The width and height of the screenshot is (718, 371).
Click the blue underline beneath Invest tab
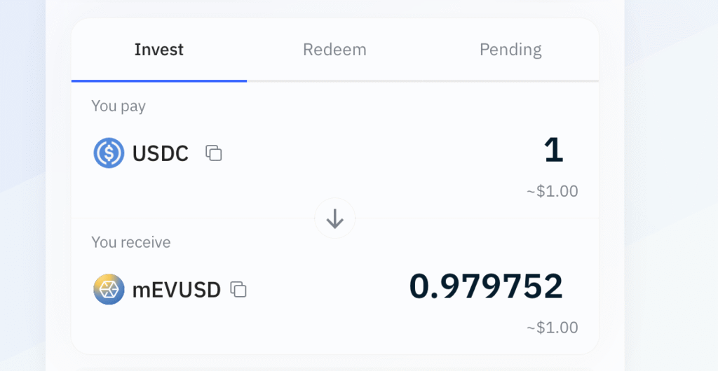point(159,81)
